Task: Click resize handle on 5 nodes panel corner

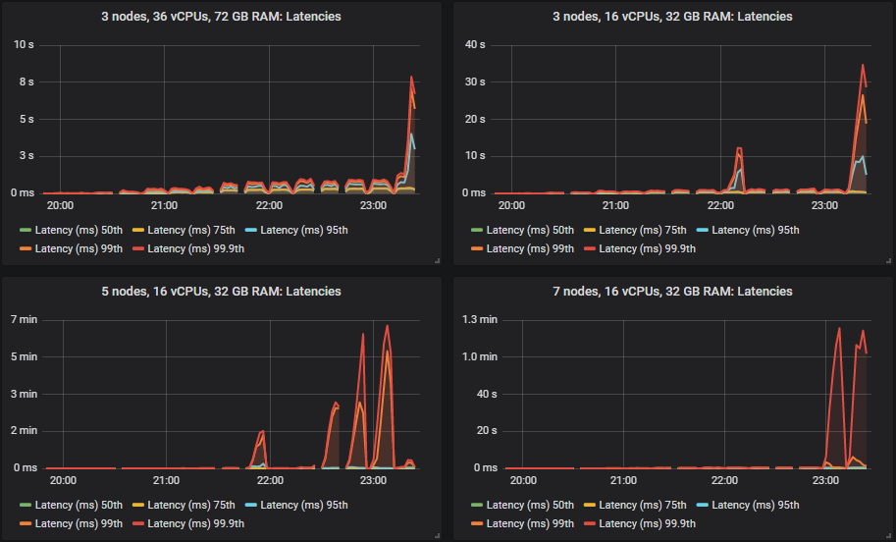Action: pyautogui.click(x=436, y=535)
